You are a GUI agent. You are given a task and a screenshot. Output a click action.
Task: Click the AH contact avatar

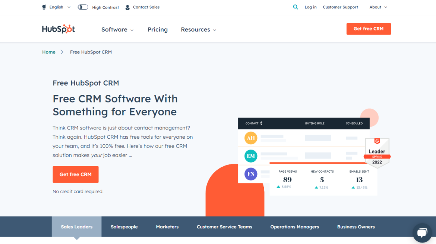(x=250, y=138)
